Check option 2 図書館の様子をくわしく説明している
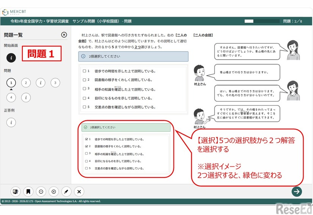 click(85, 80)
